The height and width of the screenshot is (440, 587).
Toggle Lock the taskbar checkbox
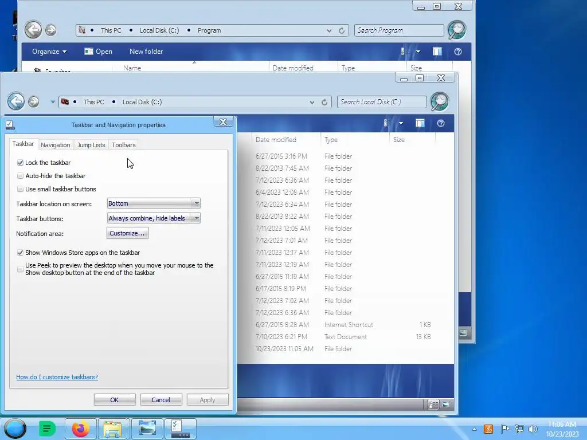pyautogui.click(x=20, y=163)
